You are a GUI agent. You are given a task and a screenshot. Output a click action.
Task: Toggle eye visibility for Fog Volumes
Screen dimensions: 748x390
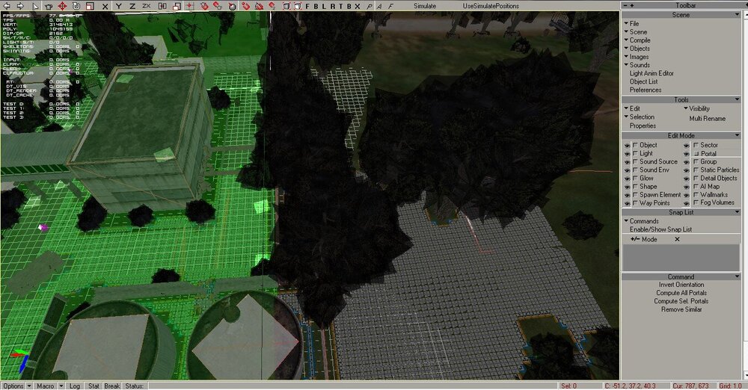[687, 203]
